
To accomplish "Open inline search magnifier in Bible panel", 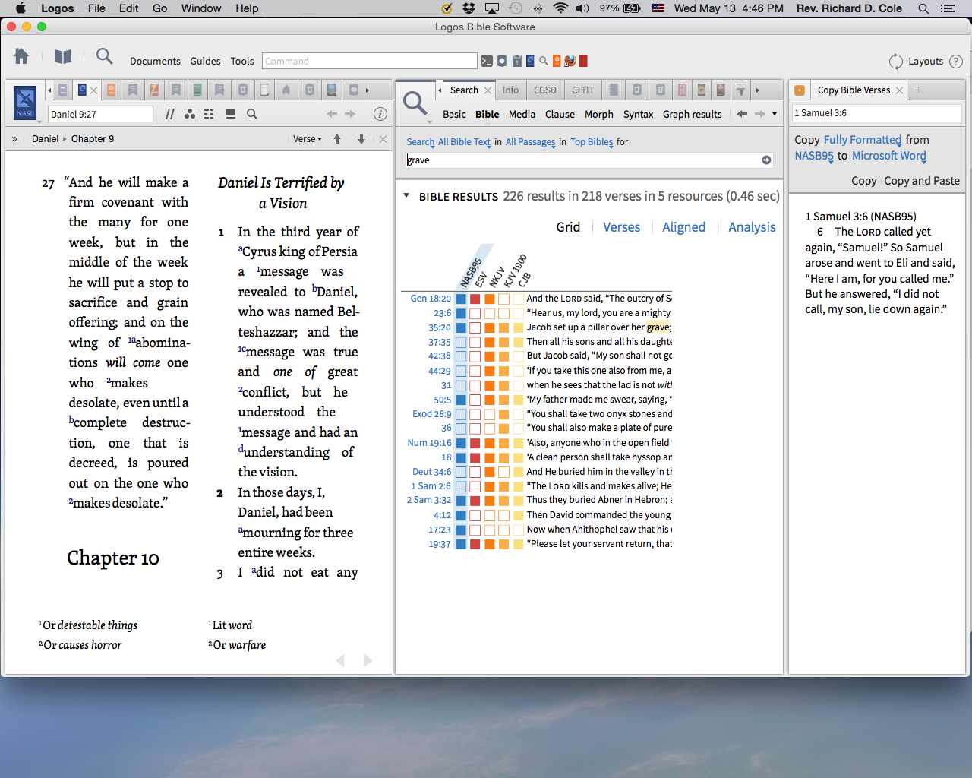I will tap(252, 114).
